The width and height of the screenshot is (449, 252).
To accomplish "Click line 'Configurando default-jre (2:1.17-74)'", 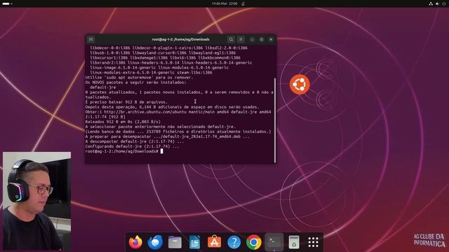I will pos(132,146).
